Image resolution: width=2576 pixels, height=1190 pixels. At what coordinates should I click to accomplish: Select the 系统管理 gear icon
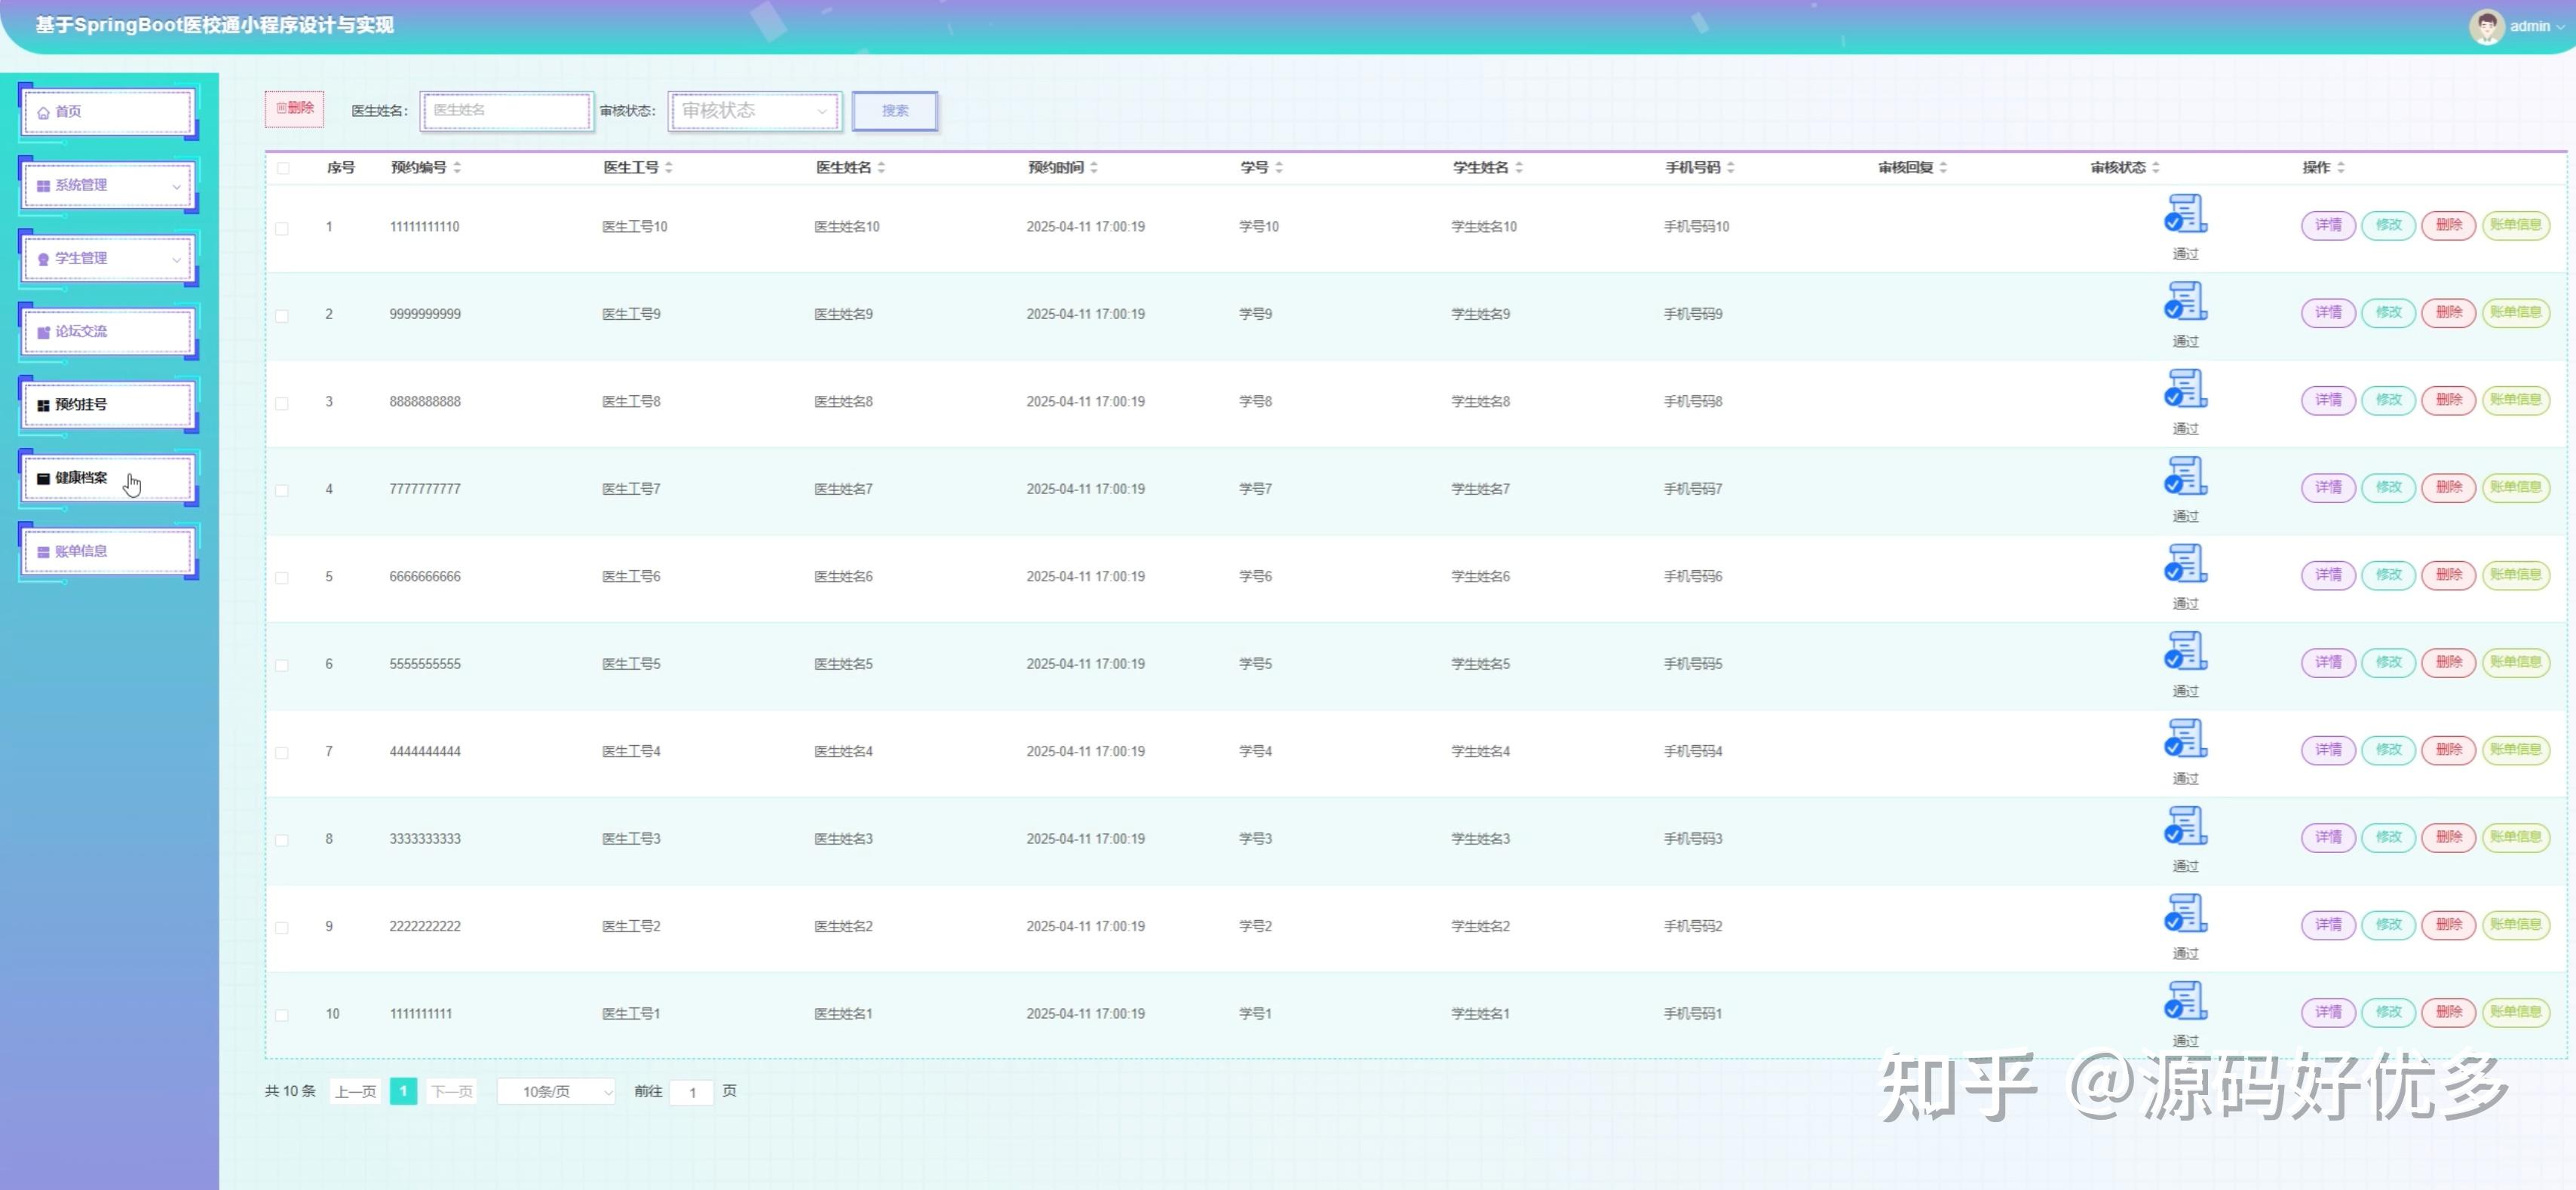(x=44, y=185)
